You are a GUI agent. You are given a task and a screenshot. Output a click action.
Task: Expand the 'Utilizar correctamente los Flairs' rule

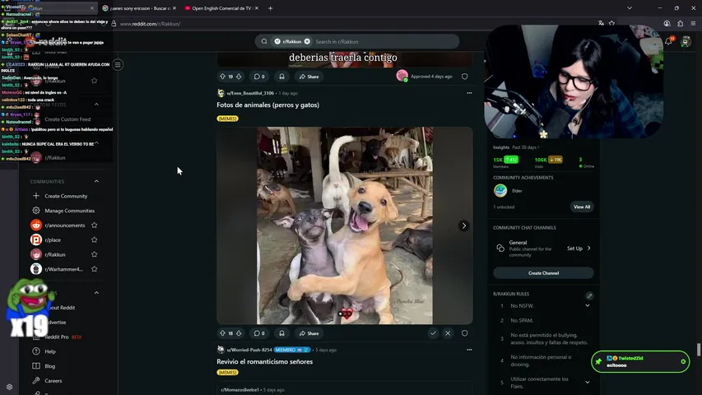pos(588,383)
